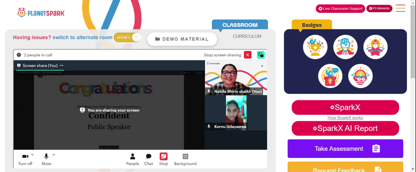The height and width of the screenshot is (172, 416).
Task: Click the green picture-in-picture layout icon
Action: (261, 55)
